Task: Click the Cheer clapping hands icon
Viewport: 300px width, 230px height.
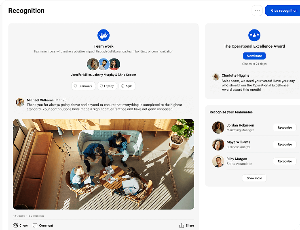Action: (16, 226)
